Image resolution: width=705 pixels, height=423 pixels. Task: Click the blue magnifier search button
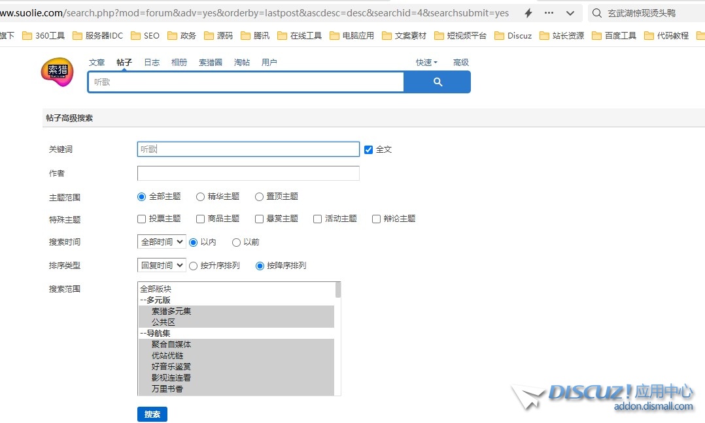pyautogui.click(x=437, y=82)
